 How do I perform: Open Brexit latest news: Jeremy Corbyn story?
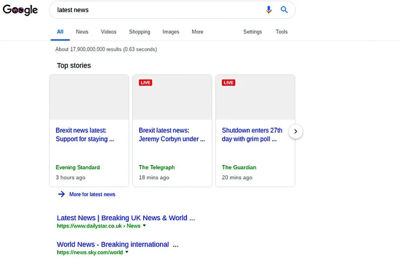coord(171,135)
